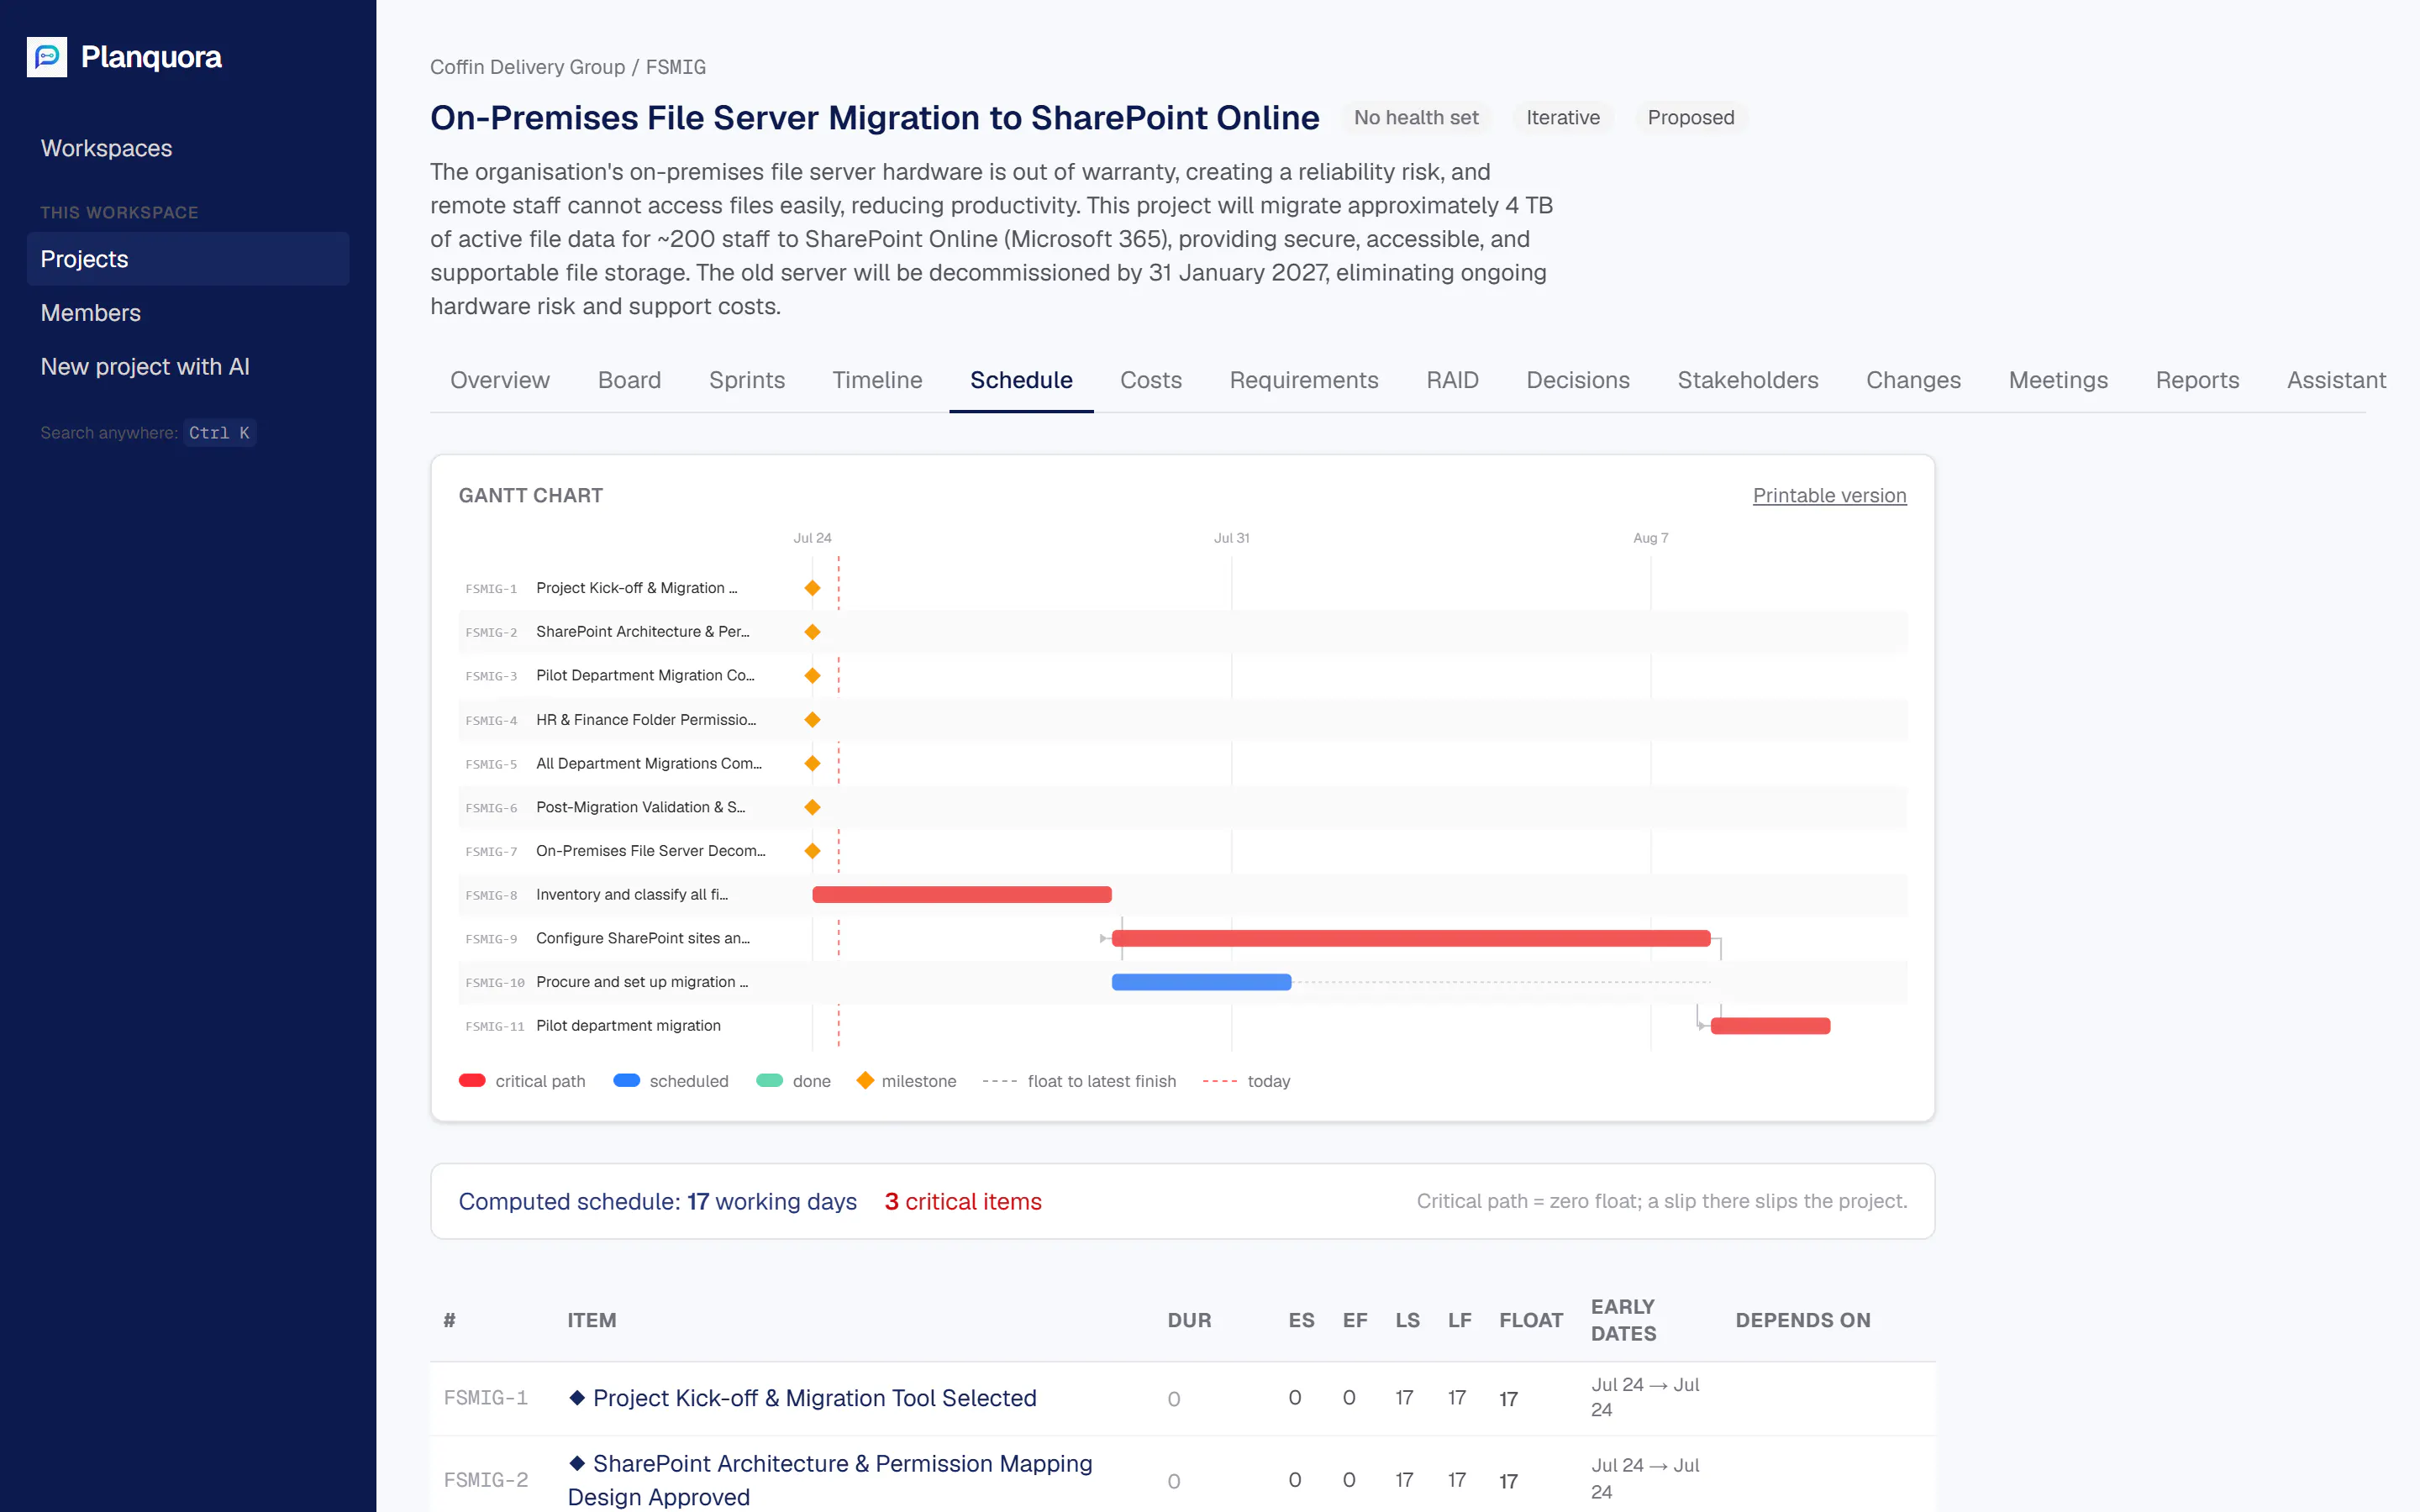The width and height of the screenshot is (2420, 1512).
Task: Click the FSMIG-3 milestone diamond in Gantt
Action: point(812,676)
